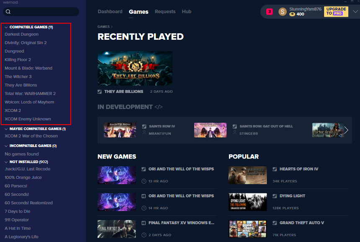Select XCOM Enemy Unknown
Viewport: 360px width, 242px height.
click(x=28, y=119)
